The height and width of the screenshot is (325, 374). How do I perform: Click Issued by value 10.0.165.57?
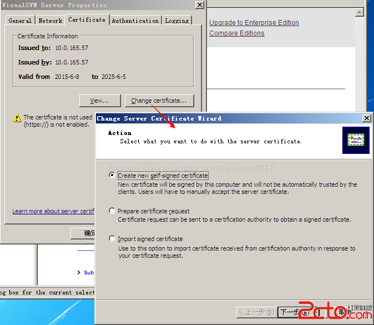click(x=72, y=62)
